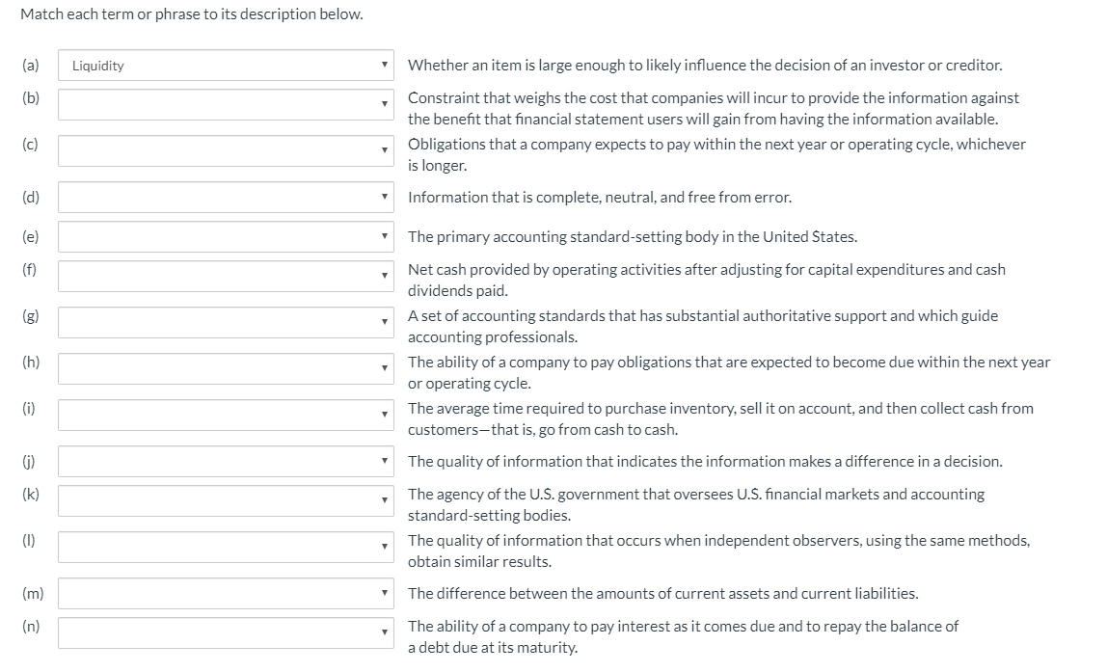
Task: Select a term for (d), complete, neutral, error-free information
Action: click(226, 197)
